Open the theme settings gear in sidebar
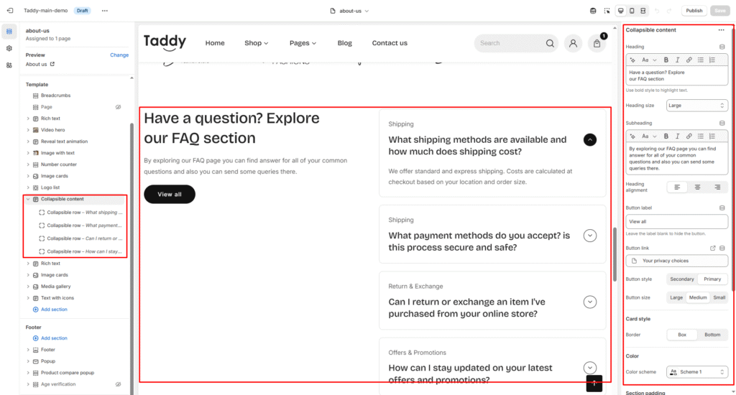This screenshot has height=395, width=736. [x=9, y=48]
